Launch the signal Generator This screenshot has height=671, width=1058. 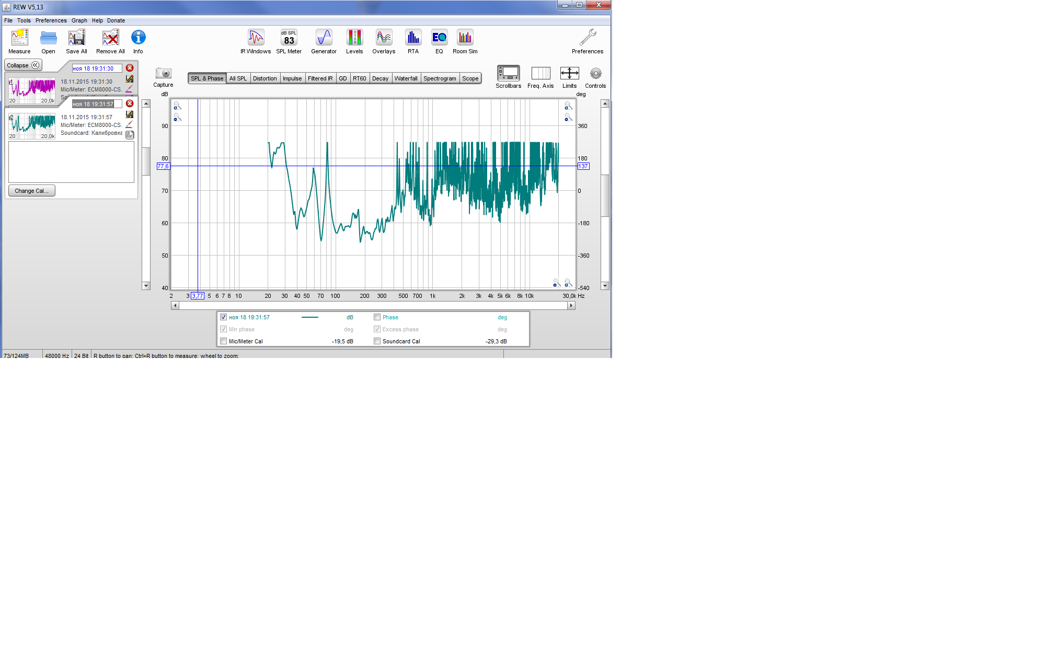tap(324, 38)
